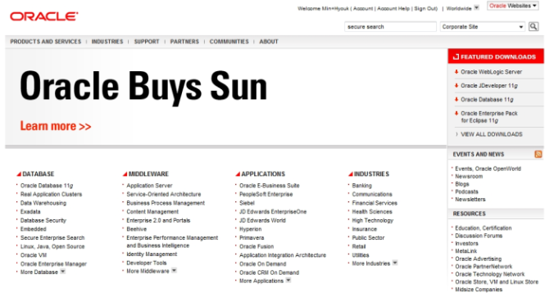Screen dimensions: 545x297
Task: Open the Oracle VM link
Action: [x=34, y=255]
